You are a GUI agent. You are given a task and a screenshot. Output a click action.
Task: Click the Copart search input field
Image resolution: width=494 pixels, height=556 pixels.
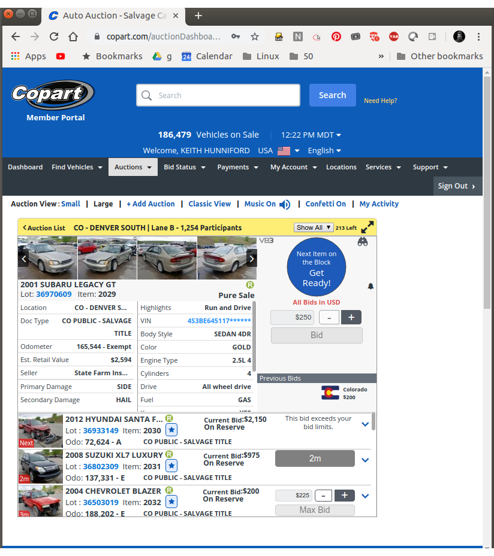218,95
